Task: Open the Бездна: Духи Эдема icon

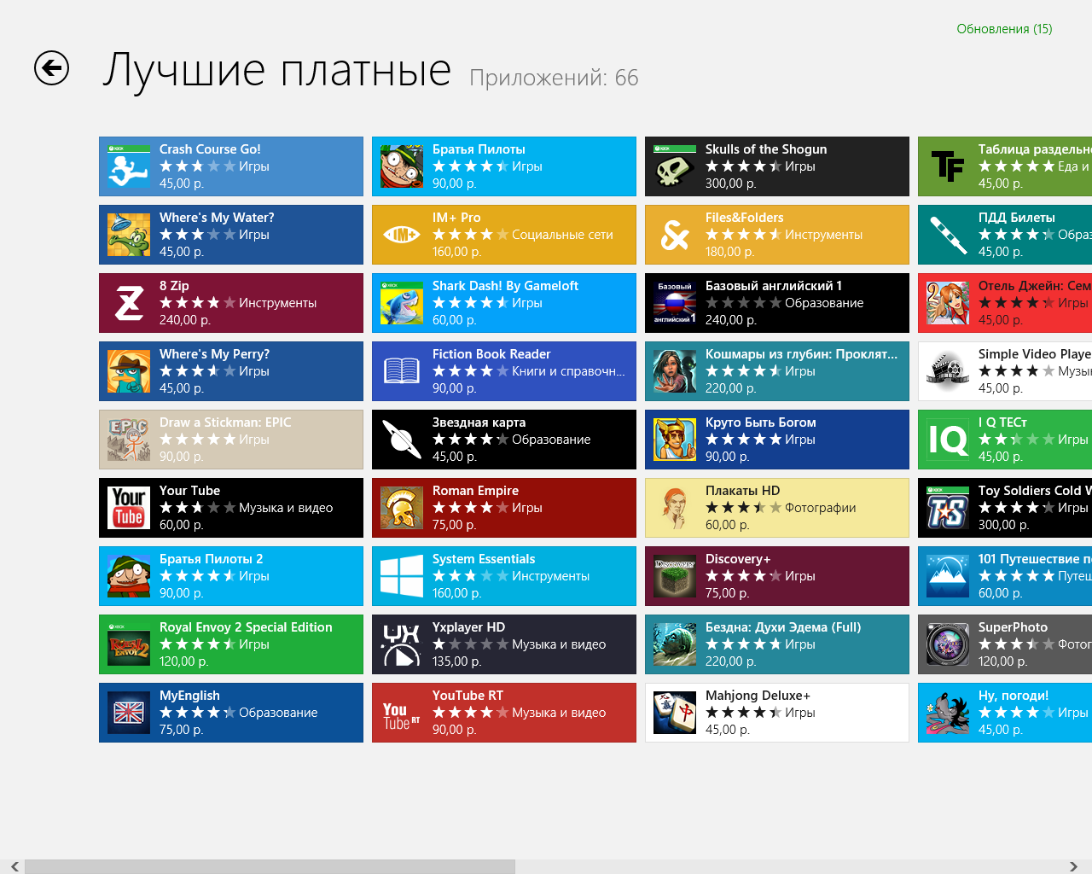Action: tap(675, 644)
